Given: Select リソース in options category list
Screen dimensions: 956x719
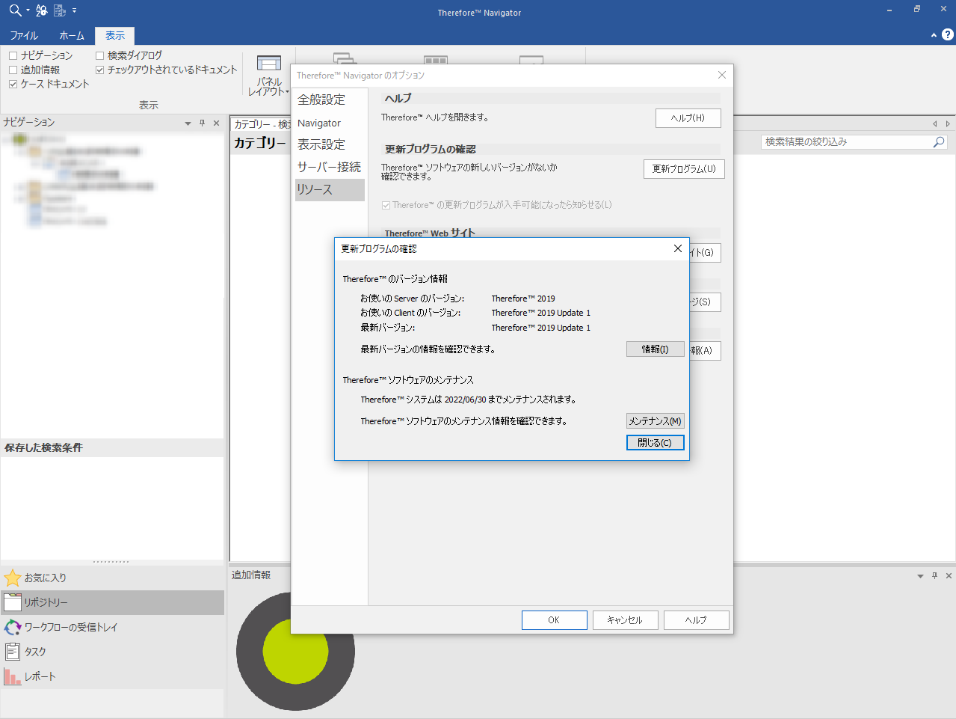Looking at the screenshot, I should click(x=330, y=189).
